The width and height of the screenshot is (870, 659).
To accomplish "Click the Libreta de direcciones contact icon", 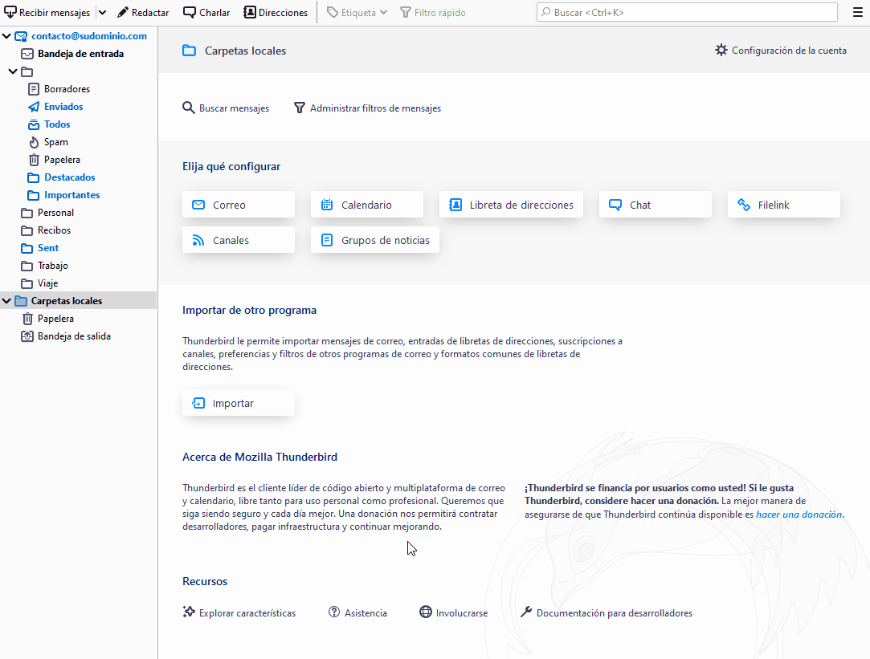I will [x=455, y=205].
